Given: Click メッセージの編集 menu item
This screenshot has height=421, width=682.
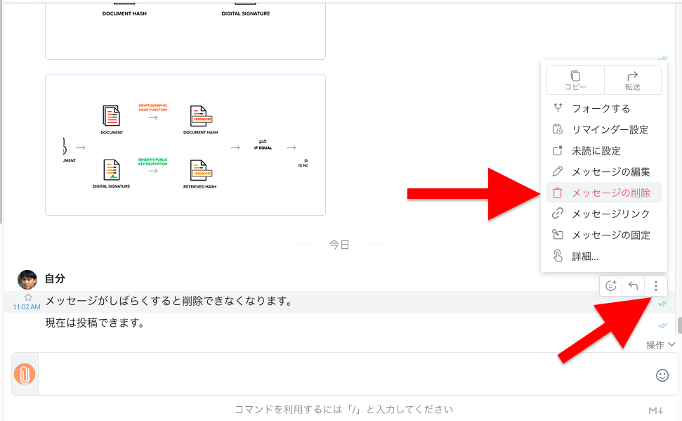Looking at the screenshot, I should [610, 171].
